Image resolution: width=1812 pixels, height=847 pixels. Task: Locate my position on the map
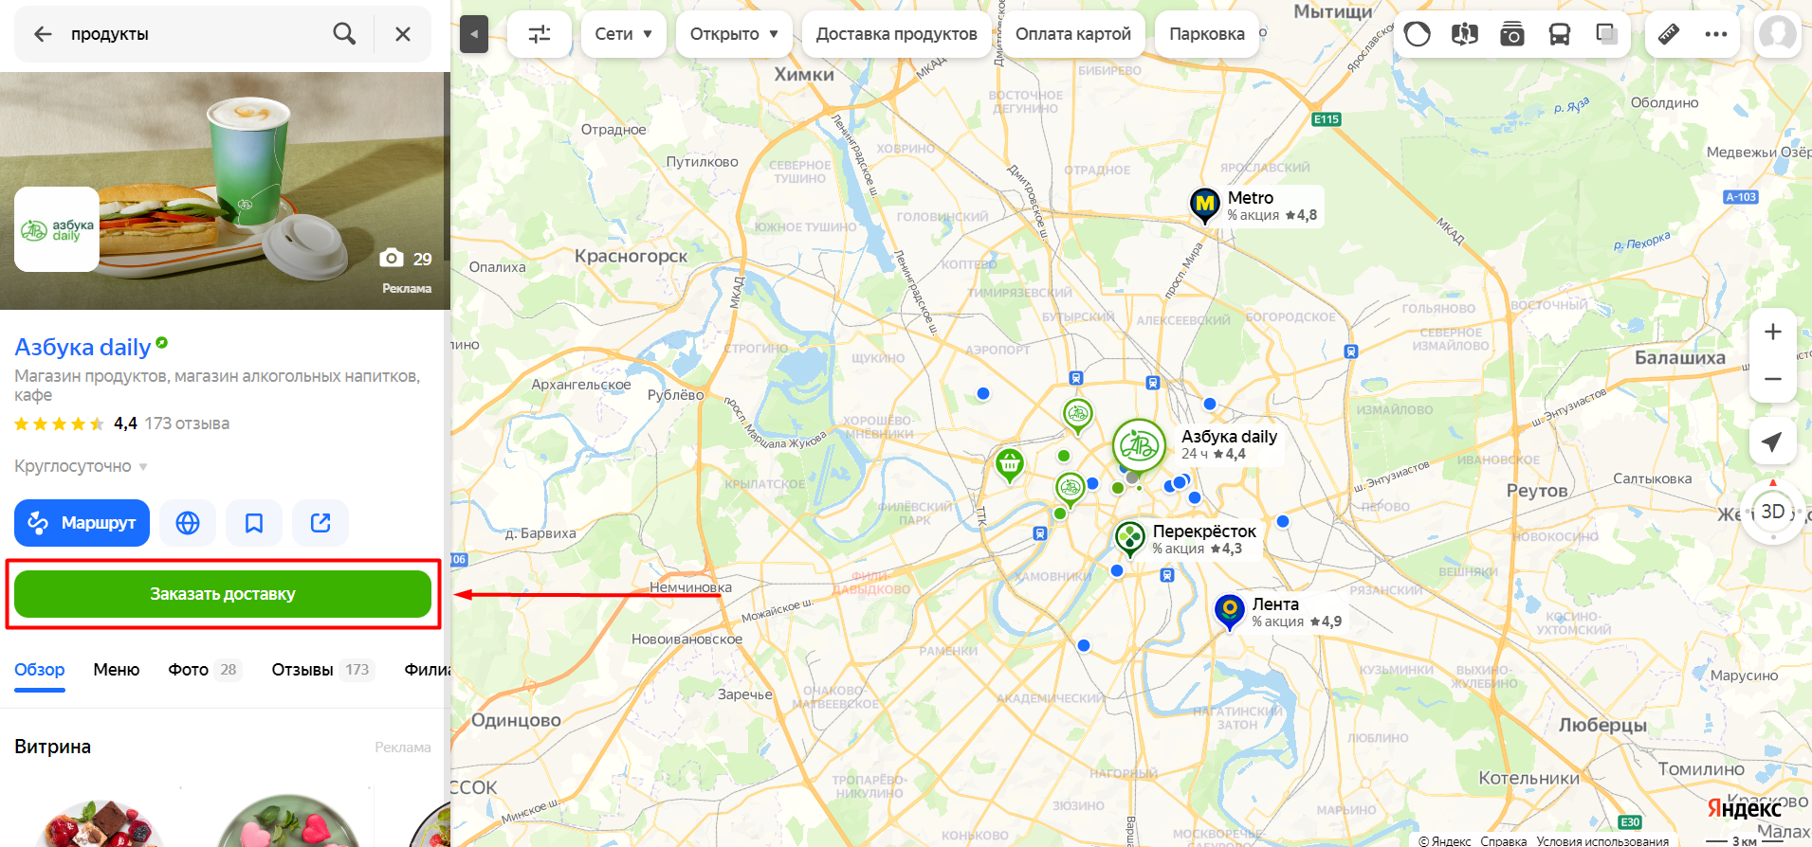pos(1772,442)
